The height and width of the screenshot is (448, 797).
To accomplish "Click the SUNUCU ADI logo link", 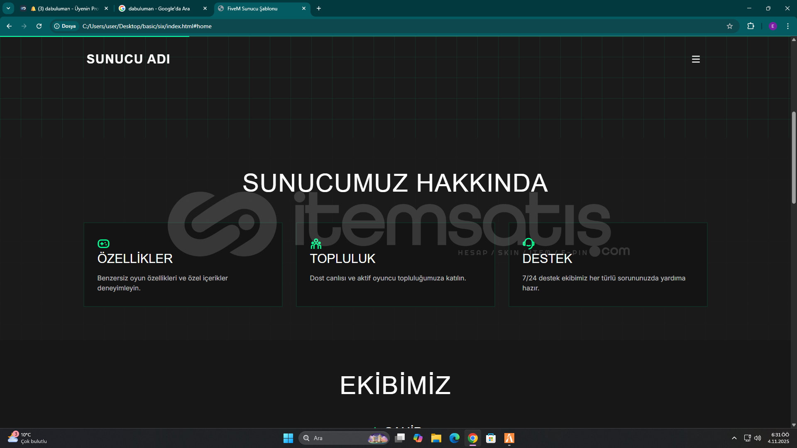I will pos(128,59).
